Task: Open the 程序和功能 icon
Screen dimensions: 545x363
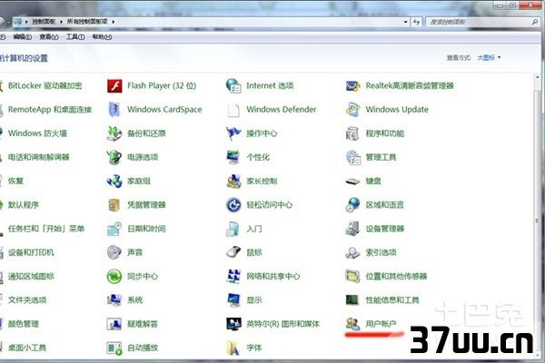Action: pos(352,133)
